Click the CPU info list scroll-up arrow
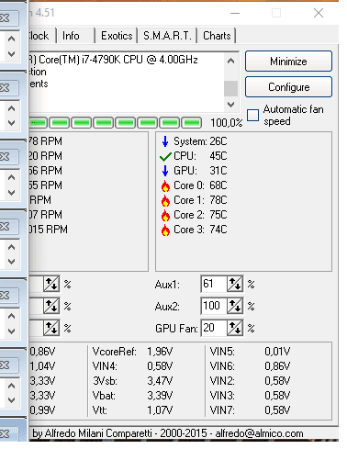This screenshot has width=347, height=449. (x=231, y=61)
